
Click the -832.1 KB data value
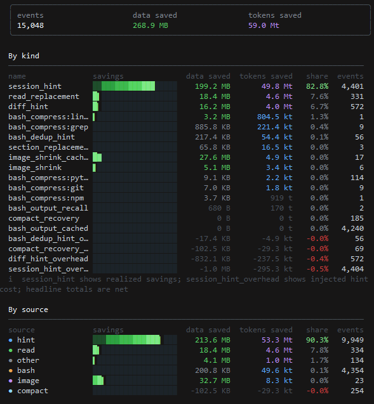pyautogui.click(x=210, y=259)
